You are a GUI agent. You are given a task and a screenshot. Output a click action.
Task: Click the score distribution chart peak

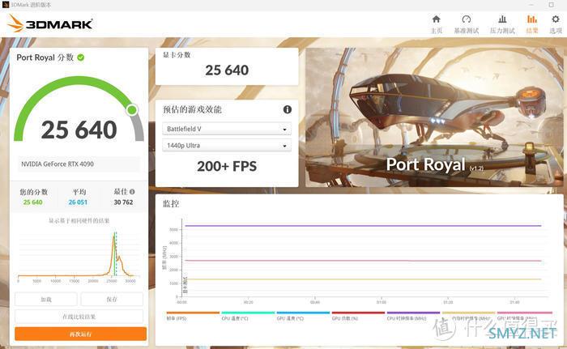coord(114,239)
